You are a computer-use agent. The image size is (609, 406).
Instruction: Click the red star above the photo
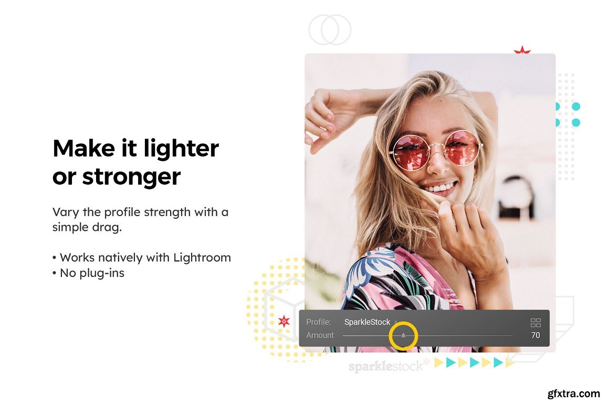[522, 50]
